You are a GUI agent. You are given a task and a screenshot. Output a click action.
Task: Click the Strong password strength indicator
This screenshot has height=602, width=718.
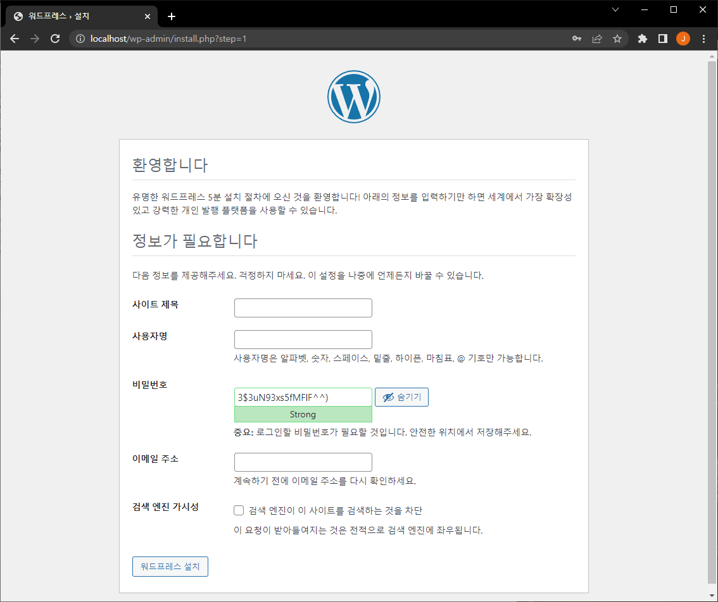point(303,414)
